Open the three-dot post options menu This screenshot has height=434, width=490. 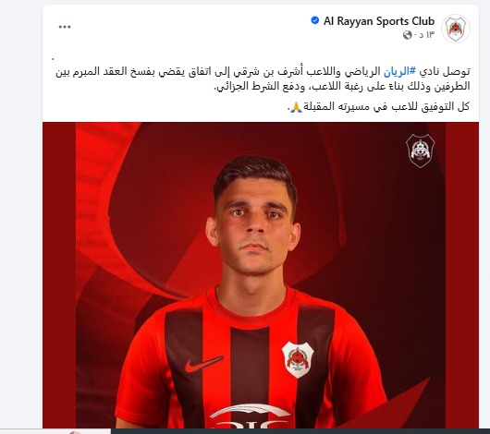click(x=65, y=27)
